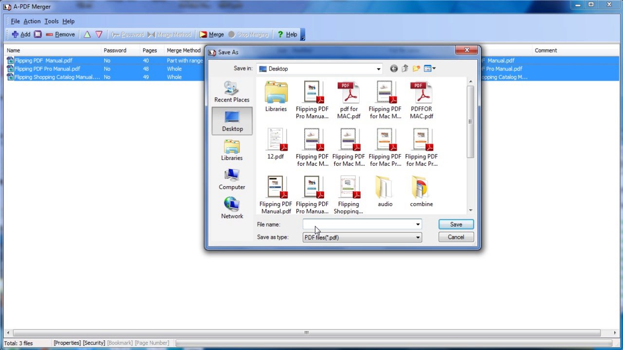Select the Flipping Shopping... file in Save As

348,195
